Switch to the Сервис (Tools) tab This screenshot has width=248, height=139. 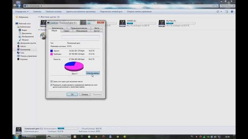pos(66,31)
